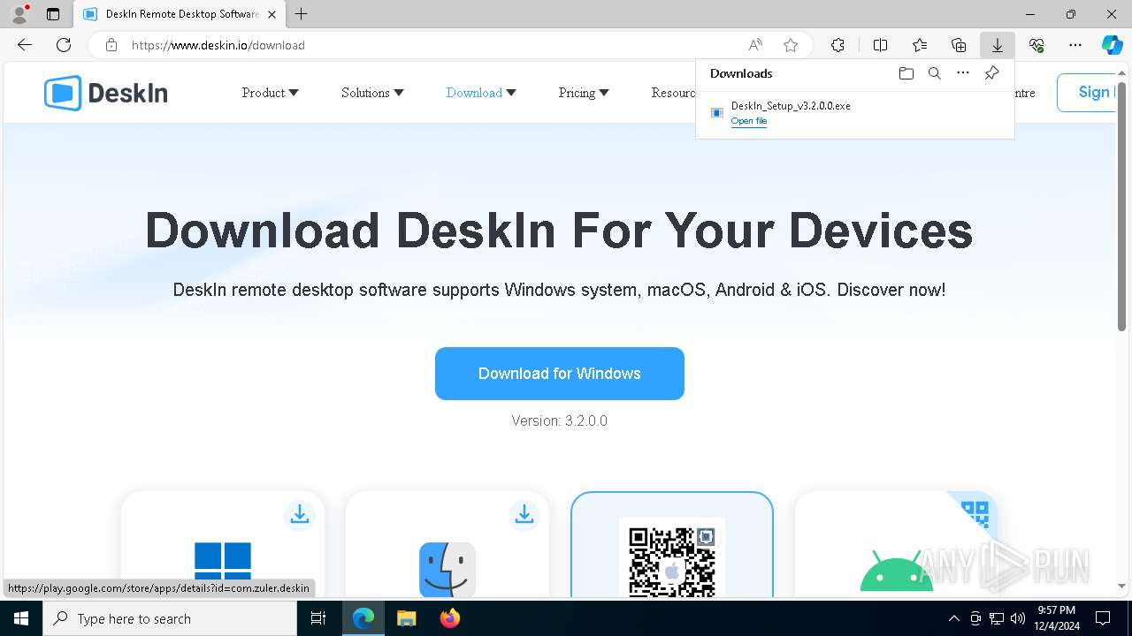1132x636 pixels.
Task: Open Read aloud icon
Action: [755, 45]
